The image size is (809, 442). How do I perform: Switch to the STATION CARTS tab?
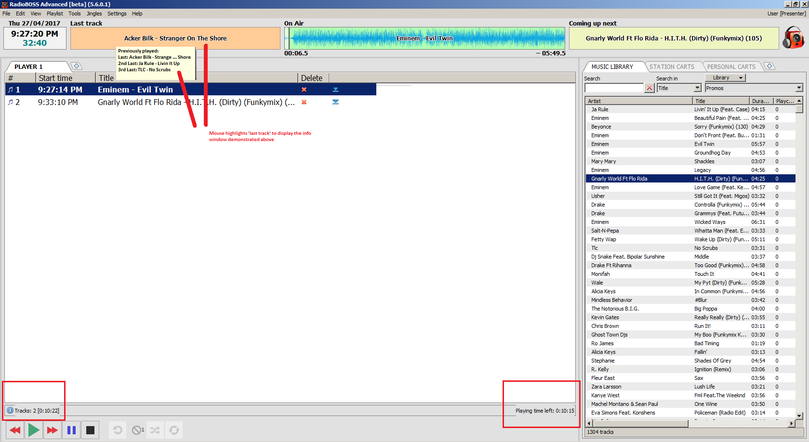[672, 66]
